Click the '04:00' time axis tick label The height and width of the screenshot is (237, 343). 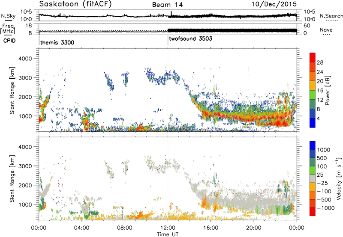pyautogui.click(x=81, y=228)
